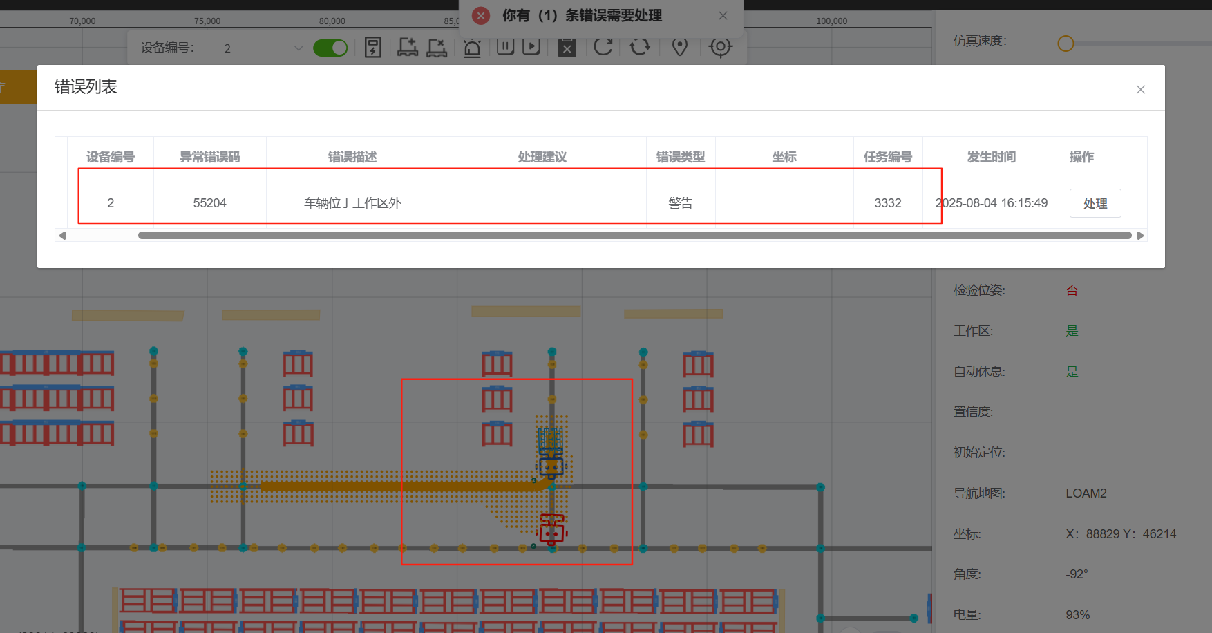
Task: Click the alarm bell icon
Action: (x=472, y=48)
